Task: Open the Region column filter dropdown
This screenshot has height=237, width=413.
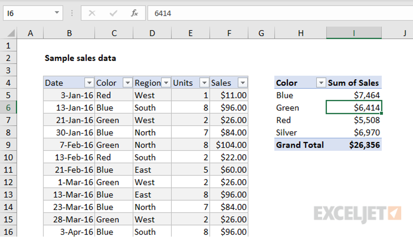Action: click(x=166, y=83)
